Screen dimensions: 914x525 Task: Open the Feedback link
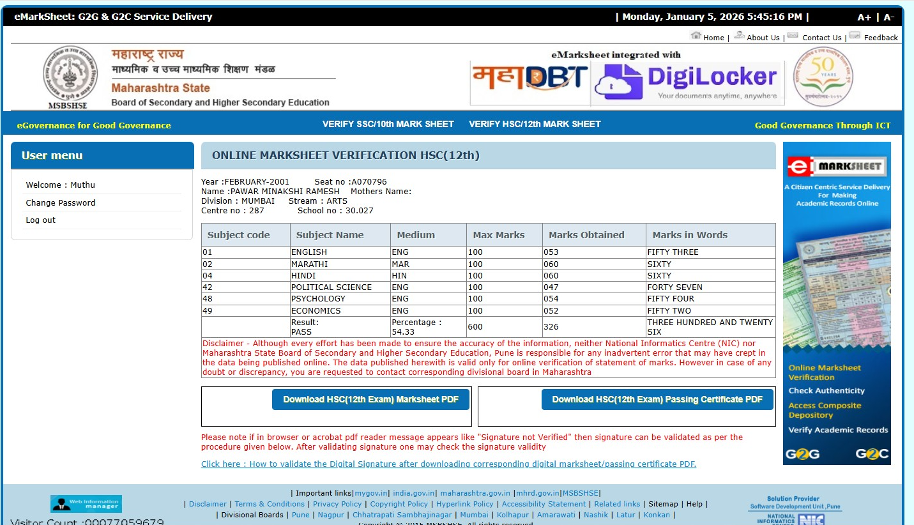coord(881,38)
